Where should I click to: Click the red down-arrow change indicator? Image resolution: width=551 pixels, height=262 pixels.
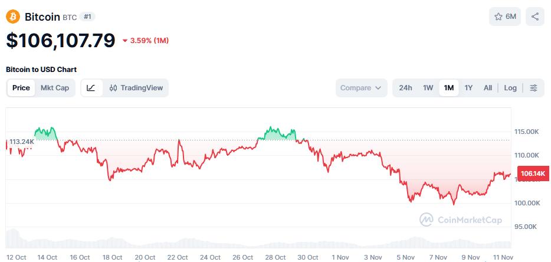tap(125, 41)
